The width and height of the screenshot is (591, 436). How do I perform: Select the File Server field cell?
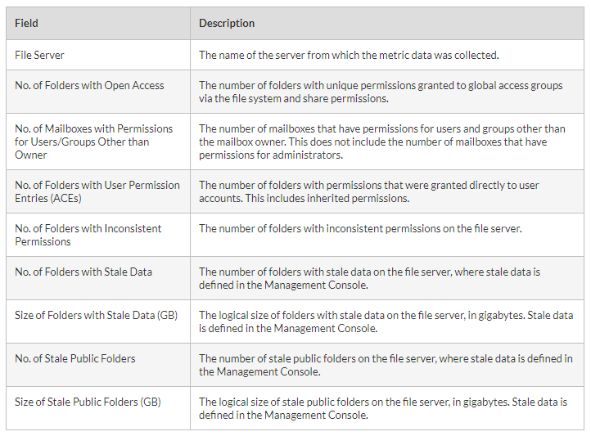click(39, 56)
